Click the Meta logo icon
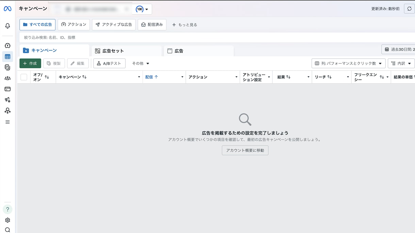This screenshot has height=233, width=415. point(7,9)
